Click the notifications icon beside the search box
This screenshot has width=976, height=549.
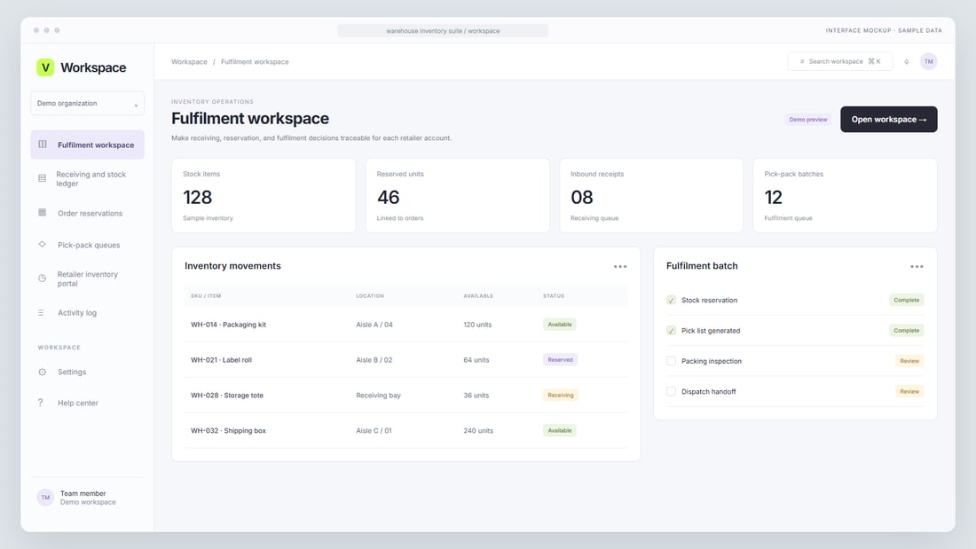pos(906,61)
